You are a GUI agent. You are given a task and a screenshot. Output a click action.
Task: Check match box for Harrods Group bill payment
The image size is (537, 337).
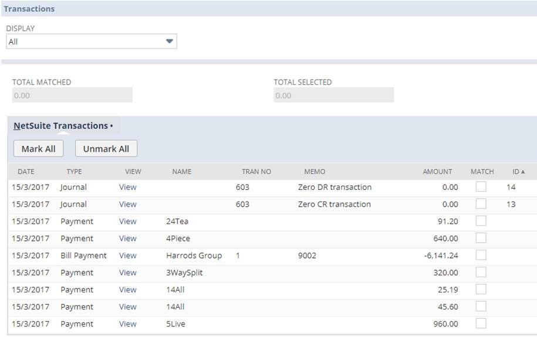481,255
